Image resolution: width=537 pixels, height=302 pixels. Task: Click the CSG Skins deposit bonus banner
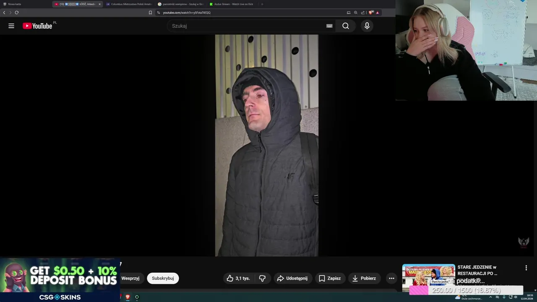pyautogui.click(x=60, y=280)
